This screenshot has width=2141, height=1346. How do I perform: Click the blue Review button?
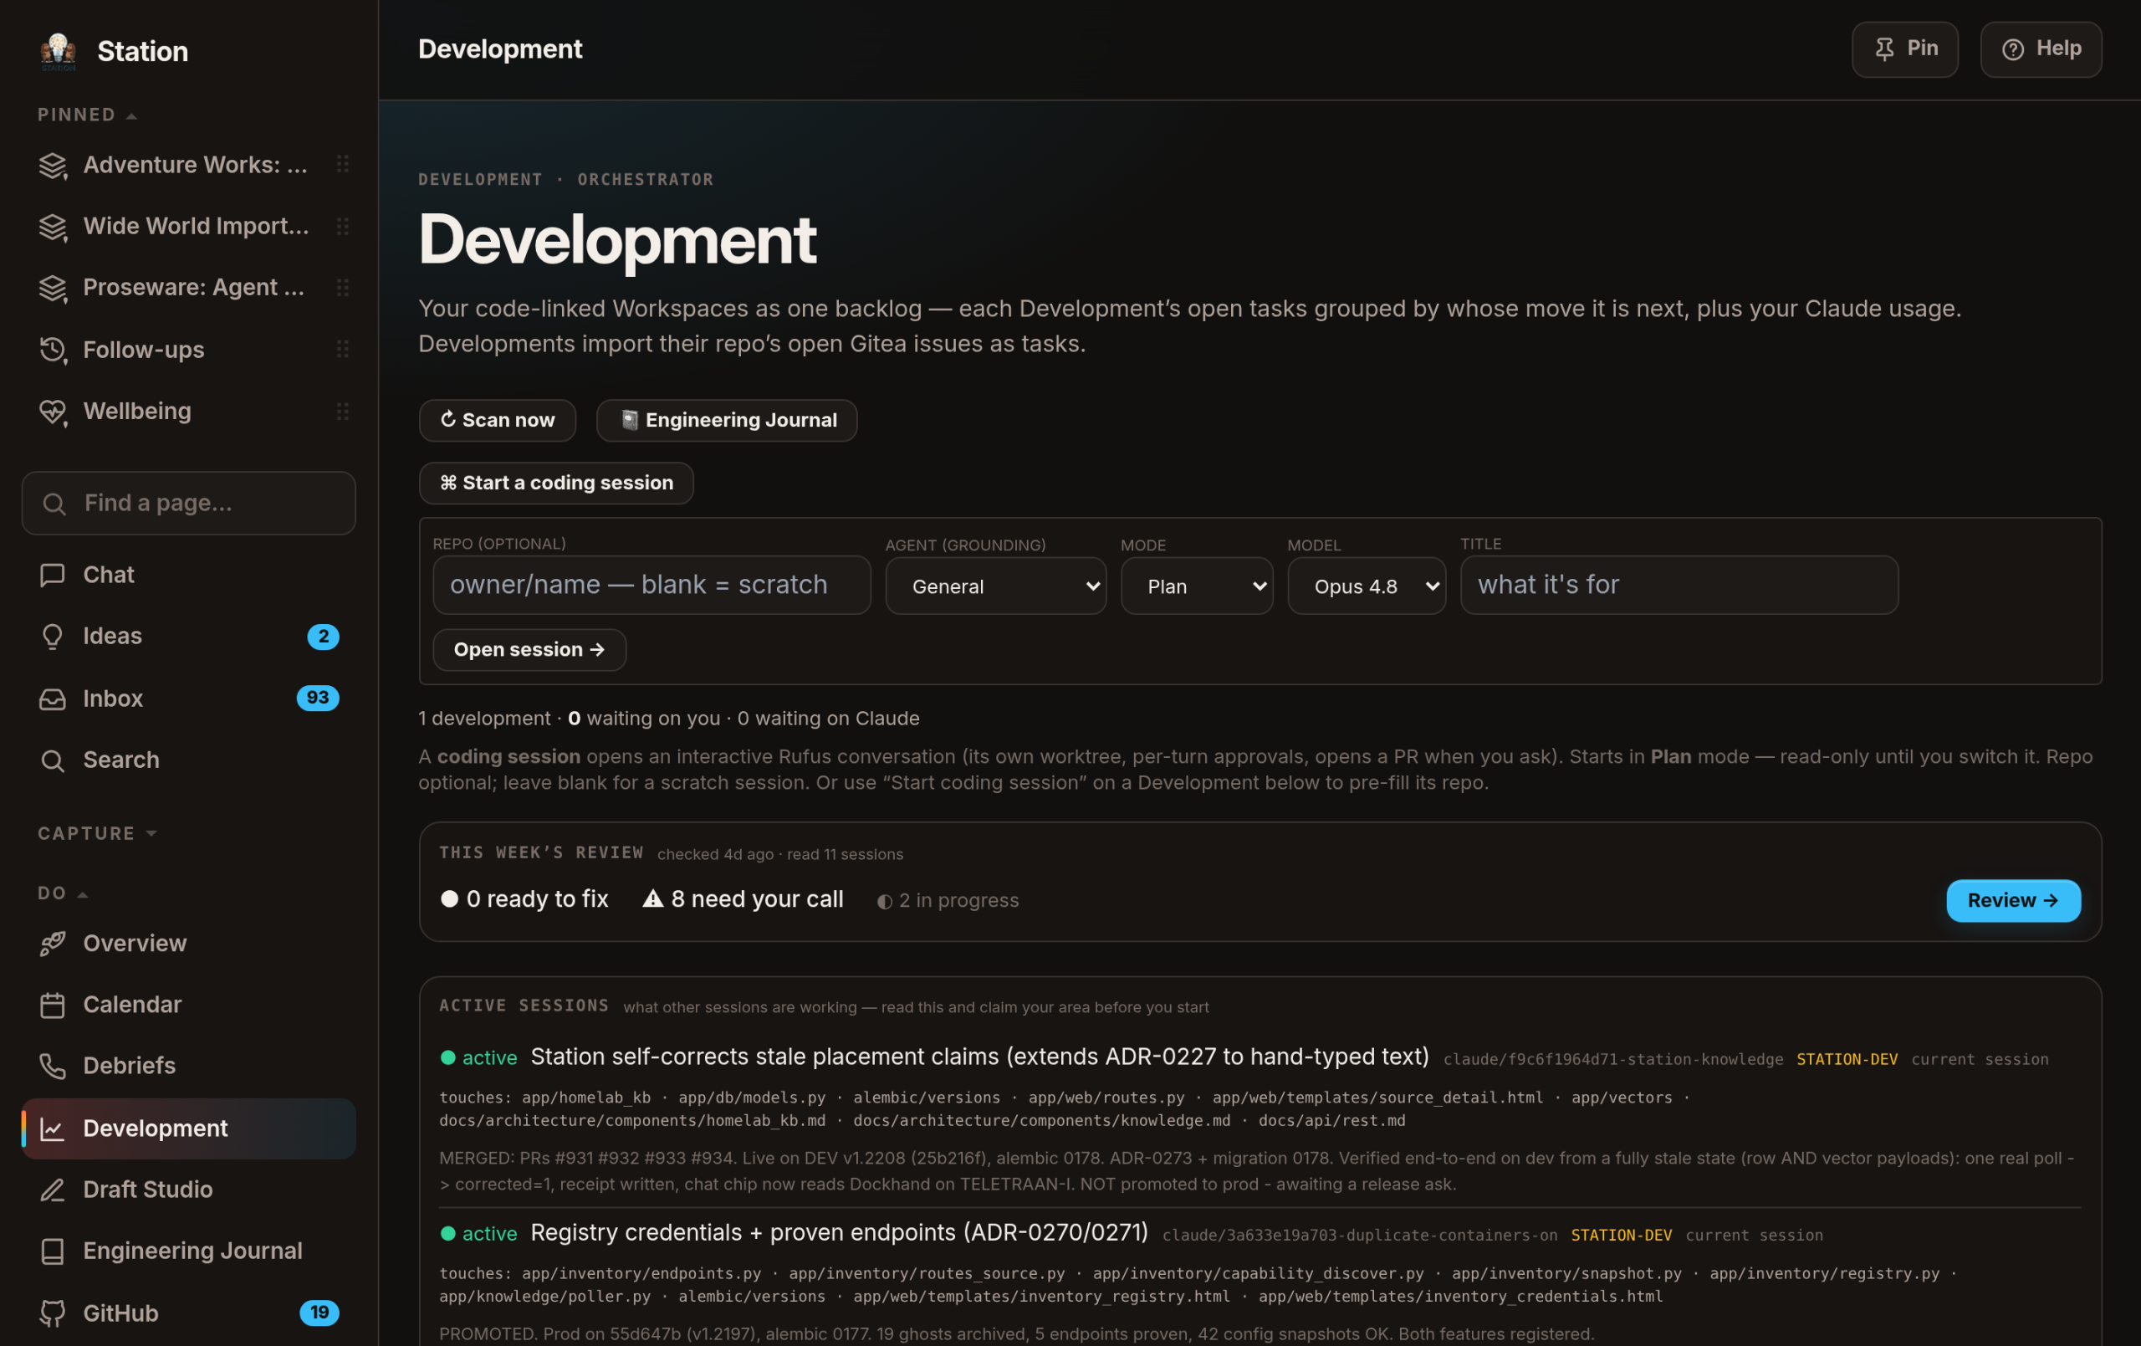pos(2014,901)
